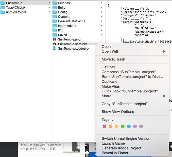Select the TappyChicken folder name
This screenshot has height=157, width=172.
16,8
